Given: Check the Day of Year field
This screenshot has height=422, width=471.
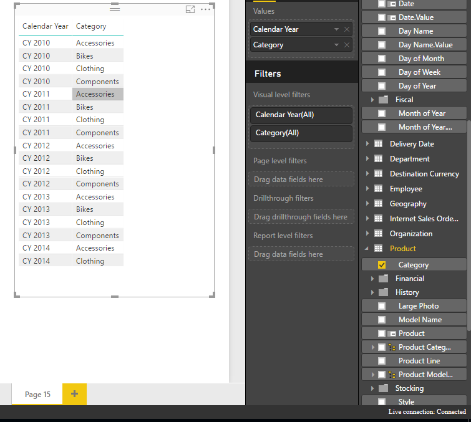Looking at the screenshot, I should tap(382, 86).
